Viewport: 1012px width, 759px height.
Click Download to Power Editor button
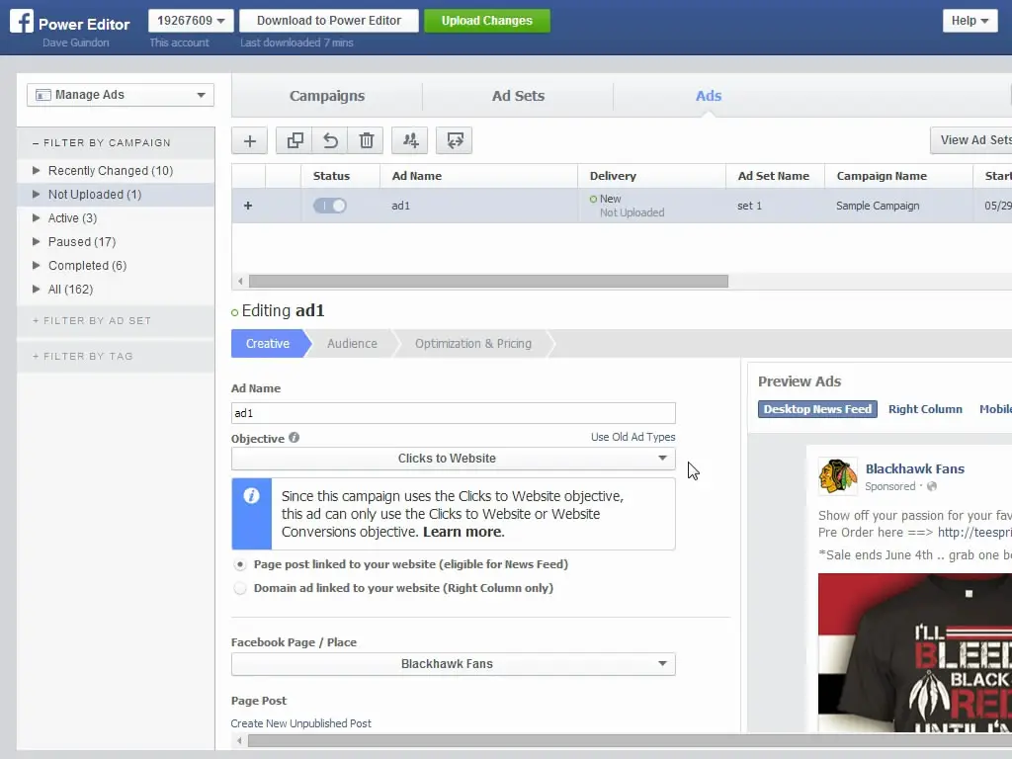point(328,21)
